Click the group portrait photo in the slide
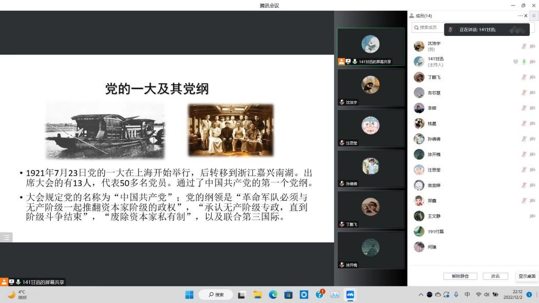 (231, 130)
